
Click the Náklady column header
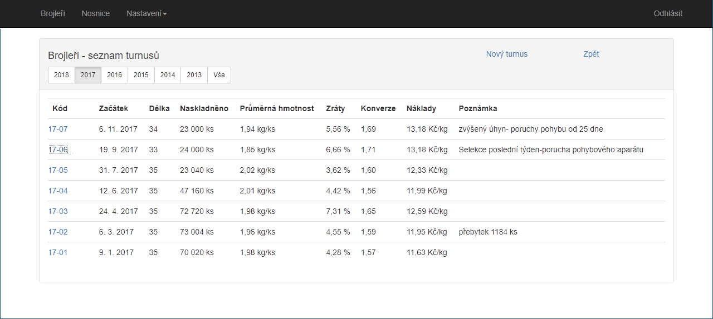click(422, 108)
